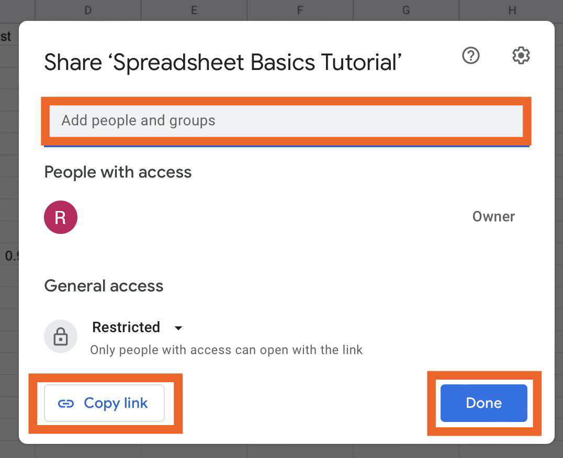Screen dimensions: 563x458
Task: Open share settings gear icon
Action: point(521,55)
